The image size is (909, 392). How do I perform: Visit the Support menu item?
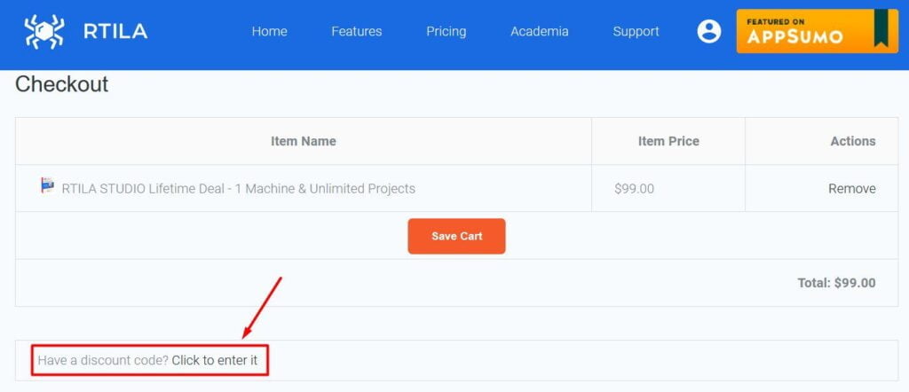[x=636, y=31]
